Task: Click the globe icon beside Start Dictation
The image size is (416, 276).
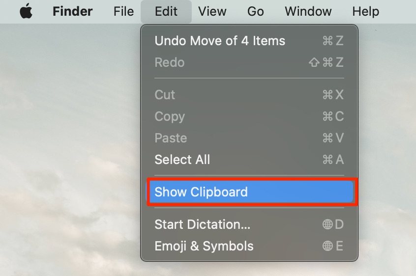Action: [x=327, y=224]
